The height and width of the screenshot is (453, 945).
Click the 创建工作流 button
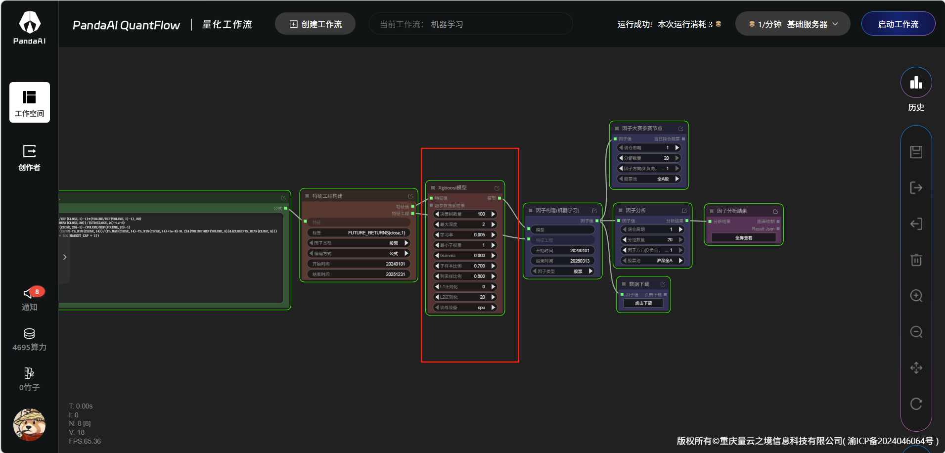tap(315, 24)
